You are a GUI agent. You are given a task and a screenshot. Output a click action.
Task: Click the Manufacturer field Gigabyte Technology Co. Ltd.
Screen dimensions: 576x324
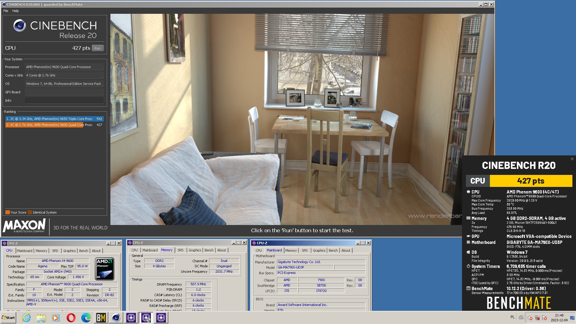click(x=321, y=262)
